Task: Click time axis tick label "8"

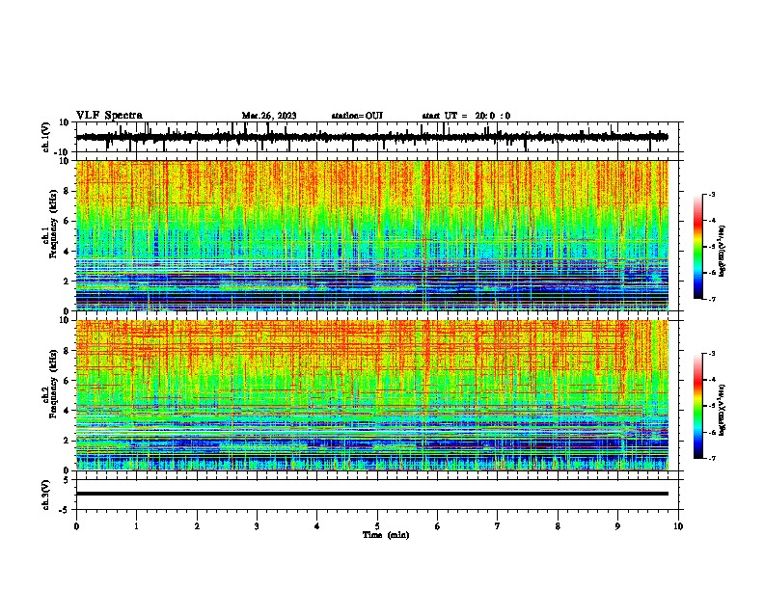Action: [x=558, y=526]
